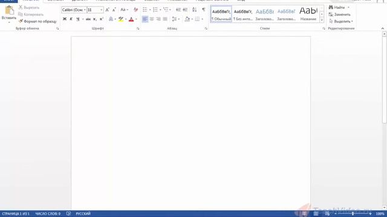Apply the Название title style
Viewport: 387px width, 217px height.
pos(308,14)
